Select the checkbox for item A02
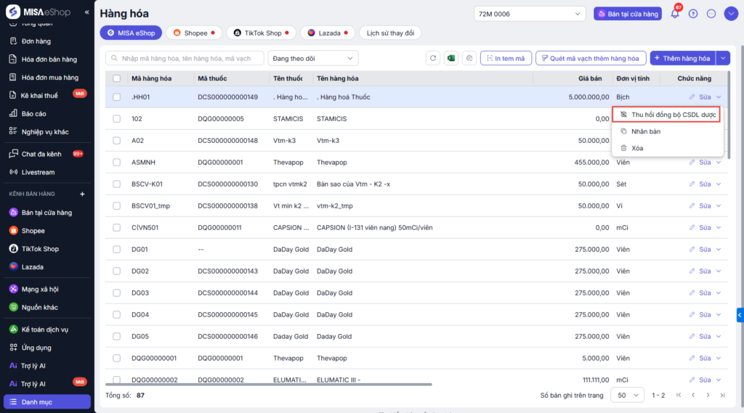 point(116,141)
